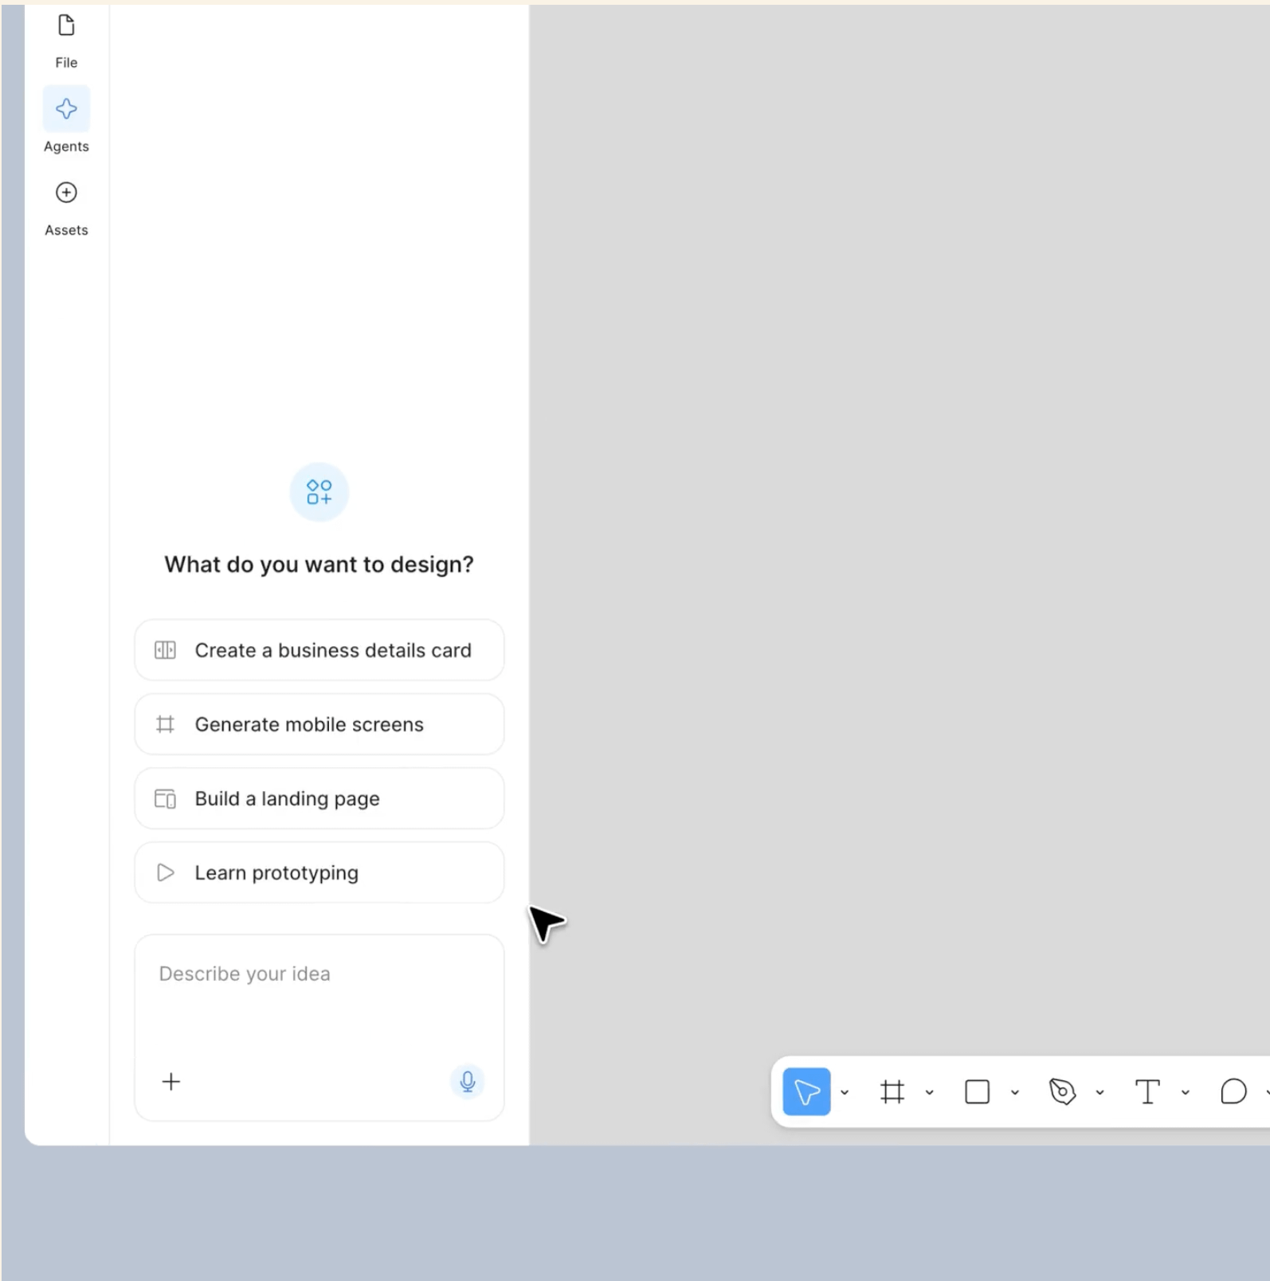Viewport: 1270px width, 1281px height.
Task: Select the Text tool
Action: pos(1147,1091)
